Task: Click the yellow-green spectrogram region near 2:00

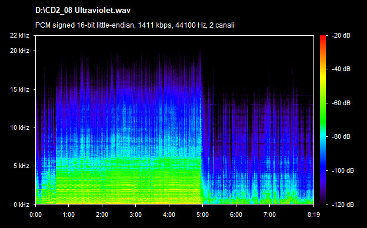Action: [x=102, y=185]
